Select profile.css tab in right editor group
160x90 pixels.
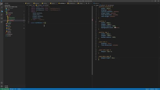point(97,3)
